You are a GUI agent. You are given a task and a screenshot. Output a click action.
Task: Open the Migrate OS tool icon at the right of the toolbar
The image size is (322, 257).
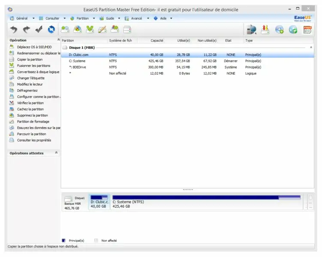coord(252,30)
